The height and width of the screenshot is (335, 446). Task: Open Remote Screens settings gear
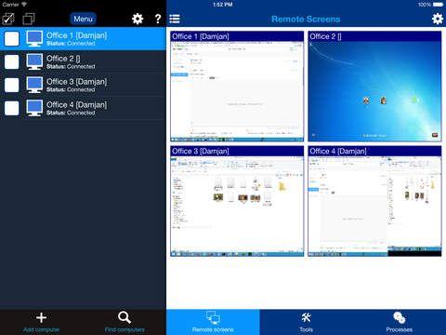click(x=438, y=19)
